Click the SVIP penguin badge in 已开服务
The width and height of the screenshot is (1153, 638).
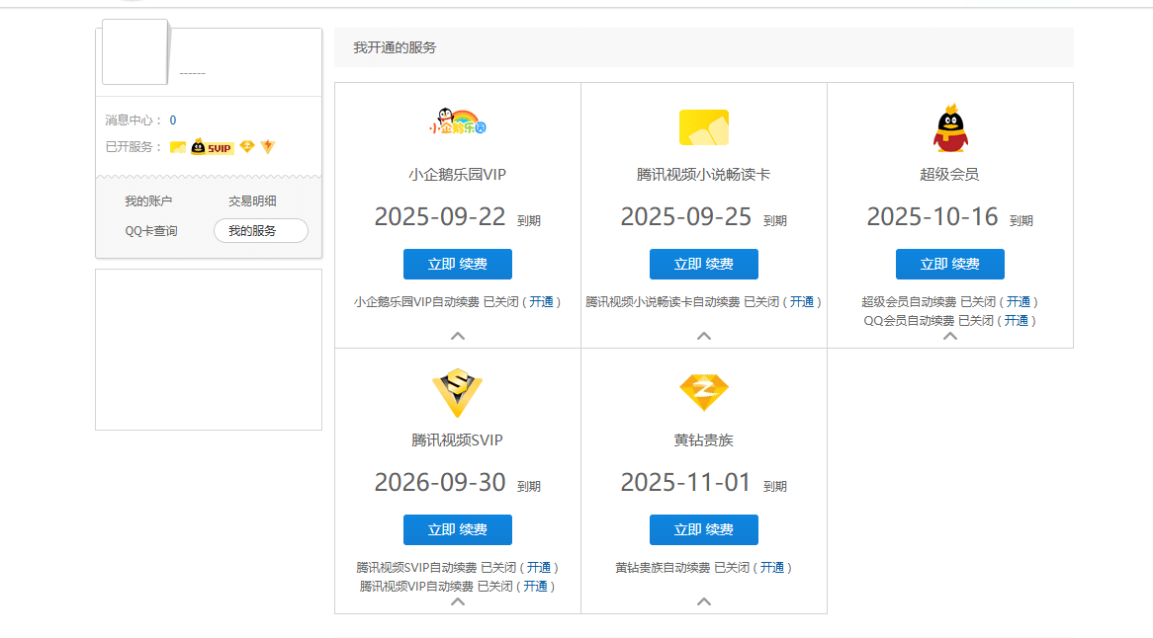pyautogui.click(x=212, y=147)
